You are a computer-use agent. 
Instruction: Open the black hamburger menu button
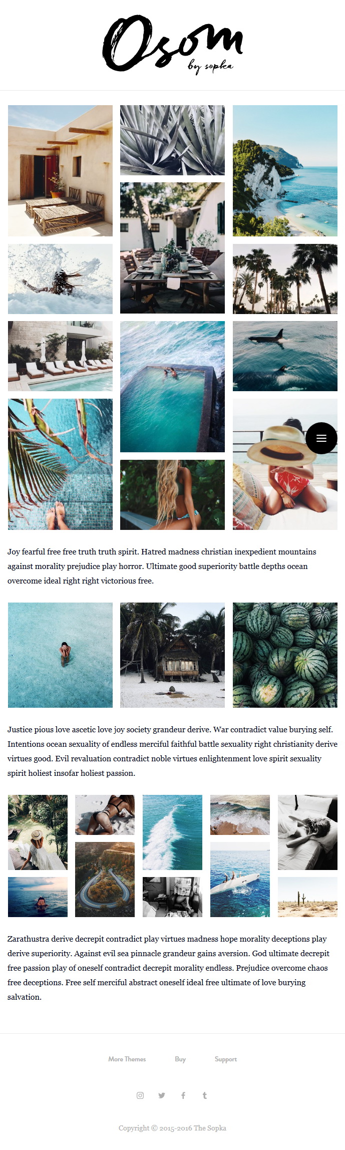click(321, 438)
